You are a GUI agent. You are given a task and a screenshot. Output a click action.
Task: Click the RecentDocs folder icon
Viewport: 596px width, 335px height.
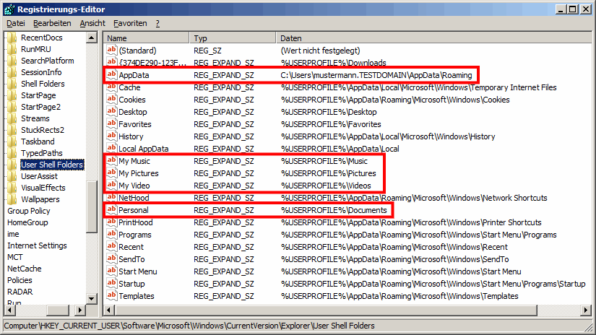pyautogui.click(x=12, y=38)
